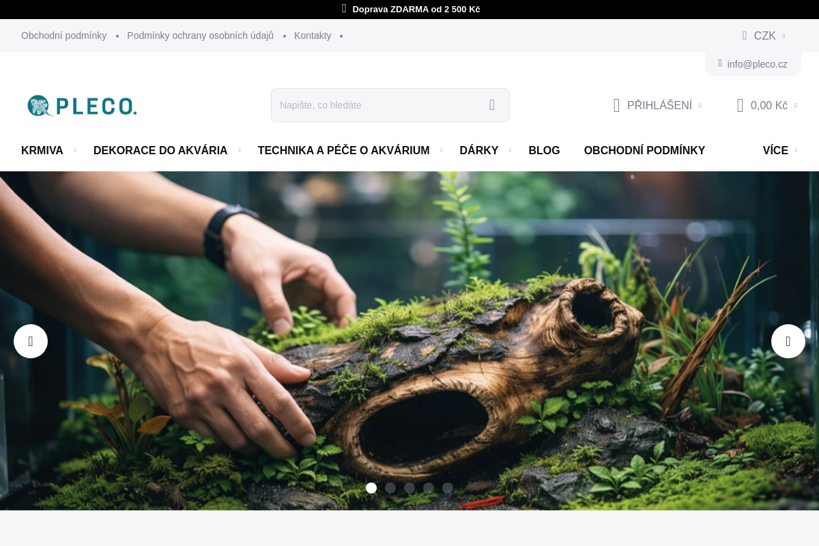Expand the KRMIVA submenu chevron
This screenshot has height=546, width=819.
pos(75,150)
